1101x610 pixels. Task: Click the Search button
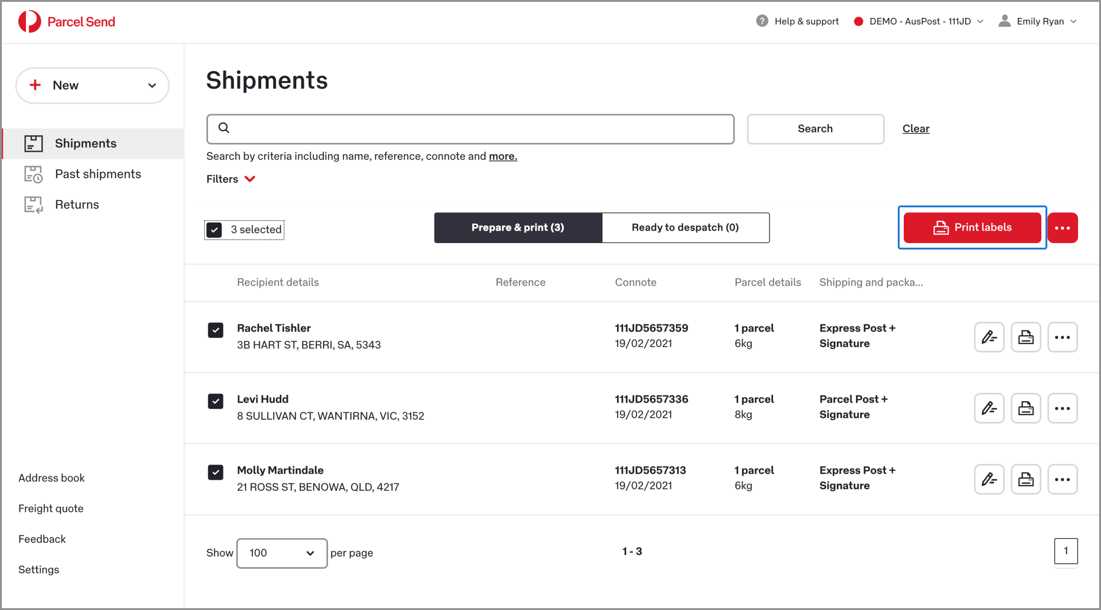click(x=815, y=129)
